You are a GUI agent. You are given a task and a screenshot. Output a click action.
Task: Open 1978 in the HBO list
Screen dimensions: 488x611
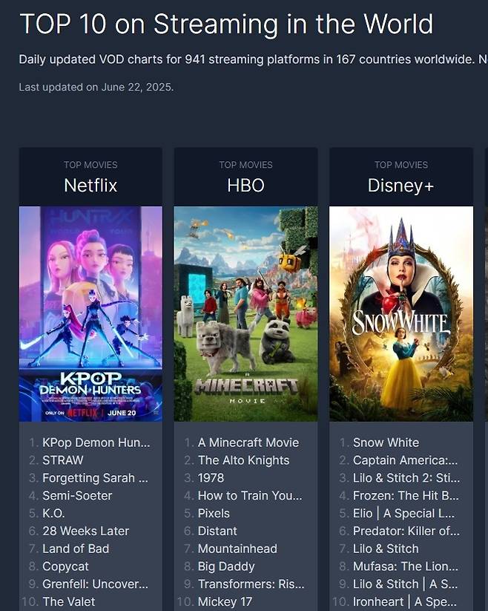pos(211,477)
